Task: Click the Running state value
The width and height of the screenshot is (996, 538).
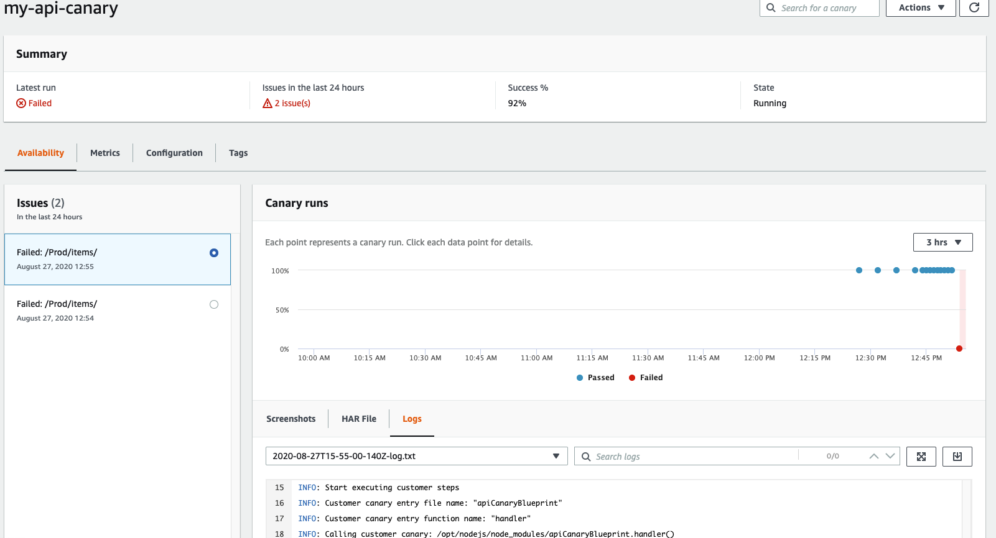Action: [x=770, y=103]
